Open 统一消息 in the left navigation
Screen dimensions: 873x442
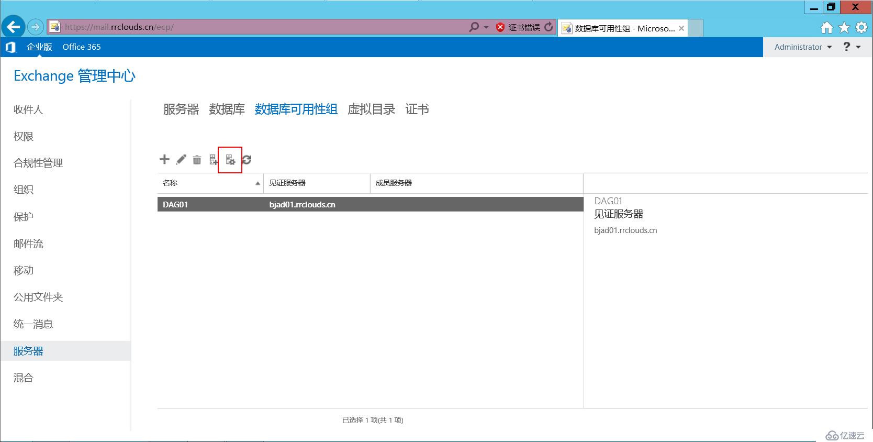[33, 324]
